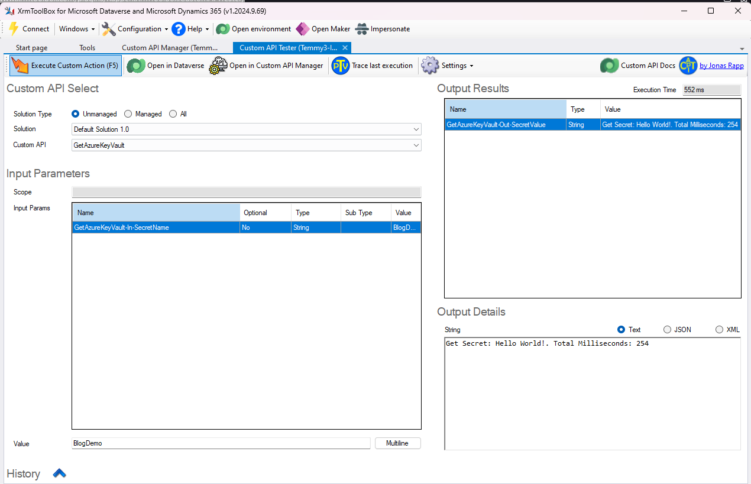Switch to the Start page tab
The image size is (751, 484).
pos(32,48)
